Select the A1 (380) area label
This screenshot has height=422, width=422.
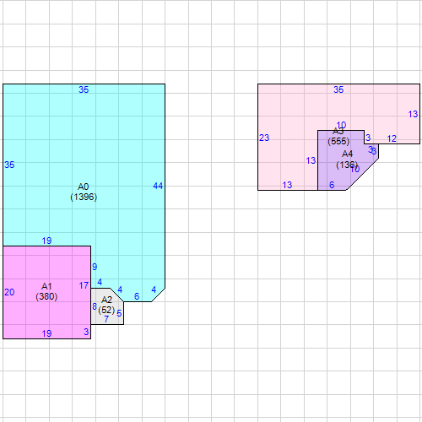tap(46, 291)
